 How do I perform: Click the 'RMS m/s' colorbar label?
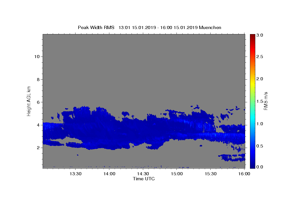(266, 101)
